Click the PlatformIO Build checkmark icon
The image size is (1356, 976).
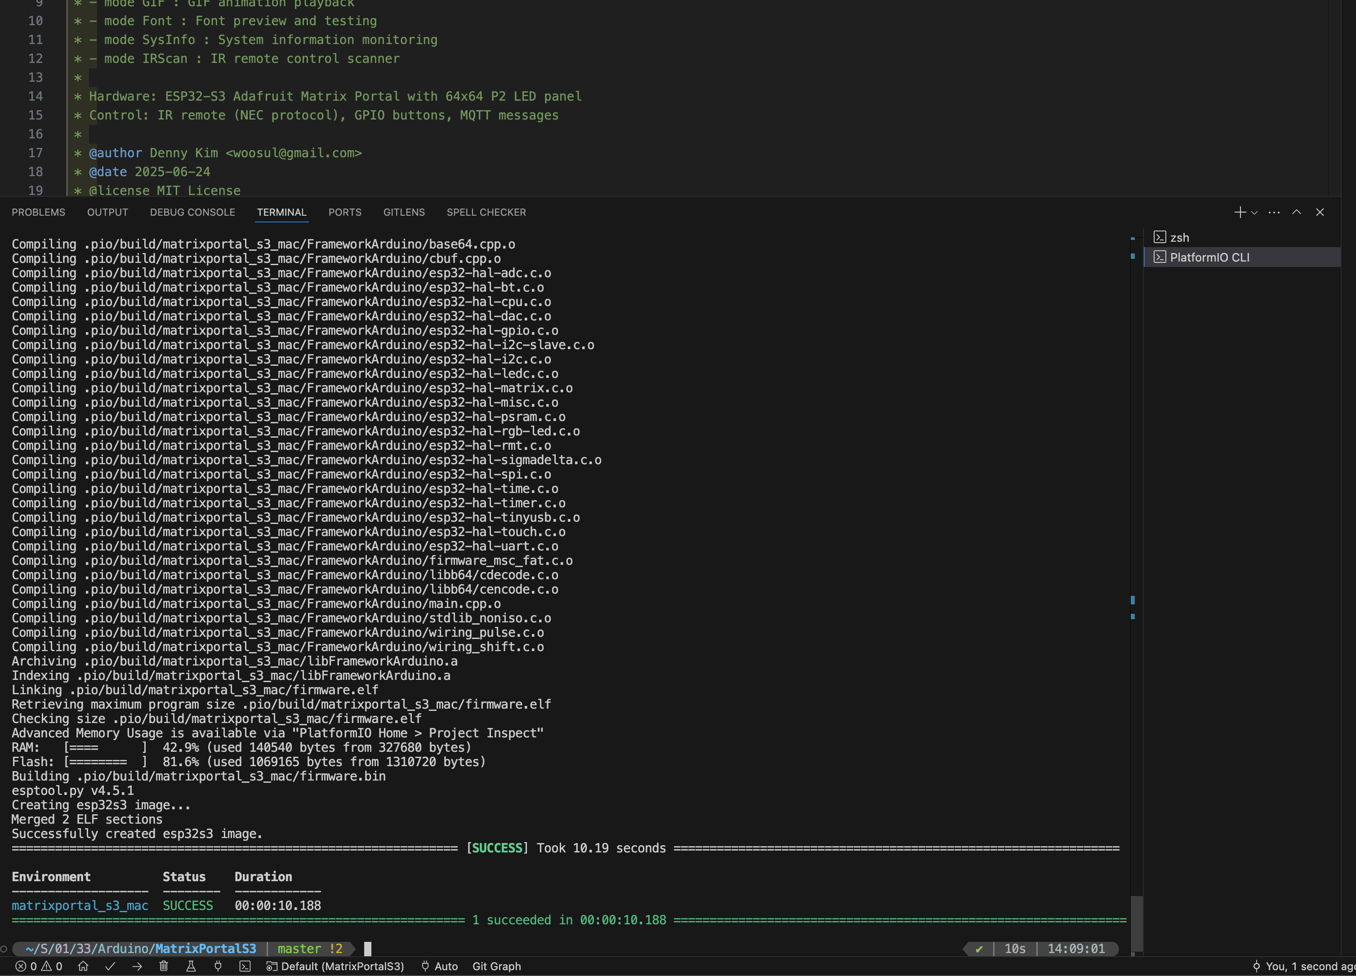pyautogui.click(x=110, y=966)
